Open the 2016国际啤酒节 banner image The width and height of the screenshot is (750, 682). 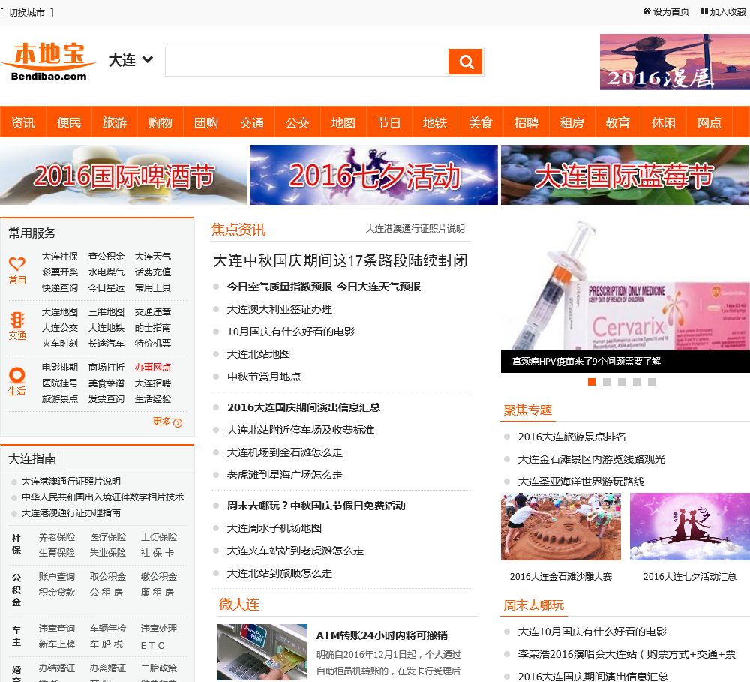124,175
